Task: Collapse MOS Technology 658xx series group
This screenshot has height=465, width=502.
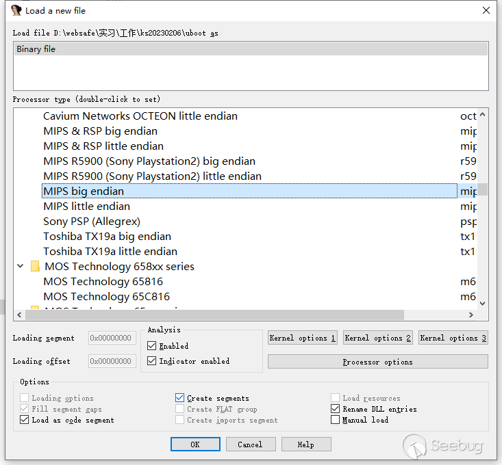Action: pyautogui.click(x=21, y=266)
